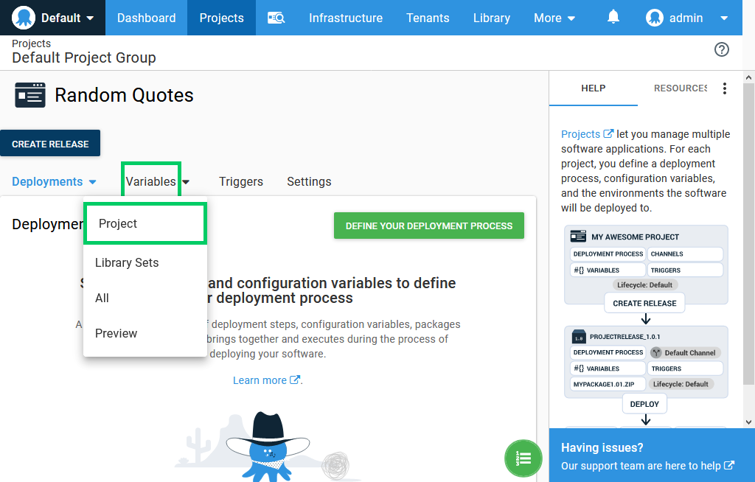The image size is (755, 482).
Task: Choose Preview in the Variables menu
Action: click(x=145, y=333)
